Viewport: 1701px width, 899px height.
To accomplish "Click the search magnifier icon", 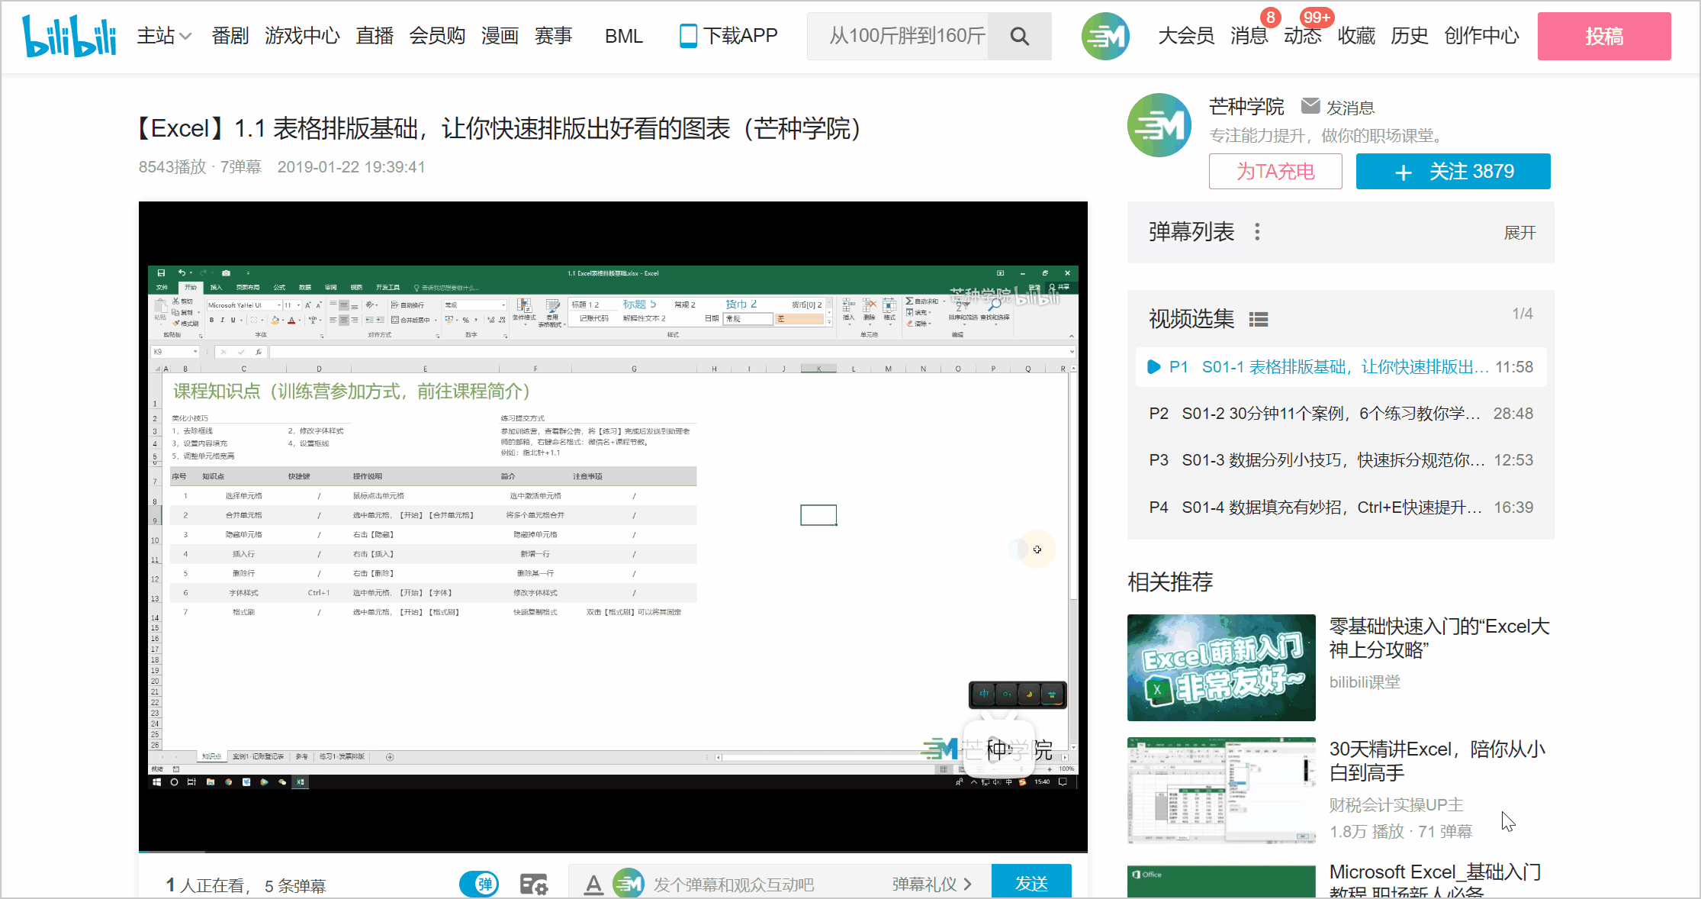I will click(x=1019, y=36).
